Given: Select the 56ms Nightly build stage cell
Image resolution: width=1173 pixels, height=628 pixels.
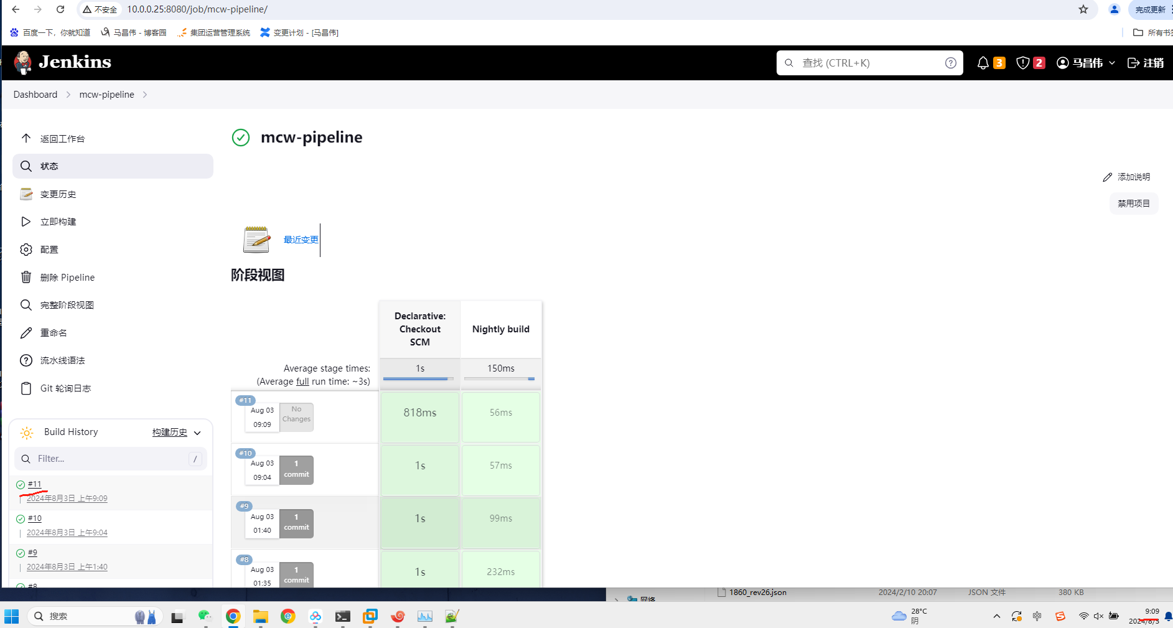Looking at the screenshot, I should point(501,417).
